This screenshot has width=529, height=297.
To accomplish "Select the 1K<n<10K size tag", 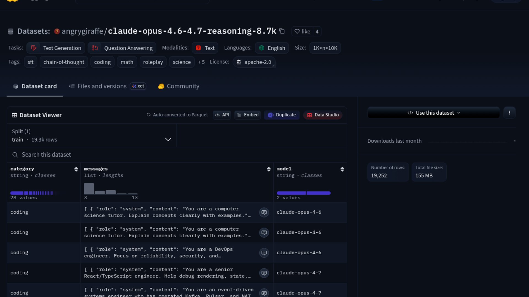I will tap(325, 48).
